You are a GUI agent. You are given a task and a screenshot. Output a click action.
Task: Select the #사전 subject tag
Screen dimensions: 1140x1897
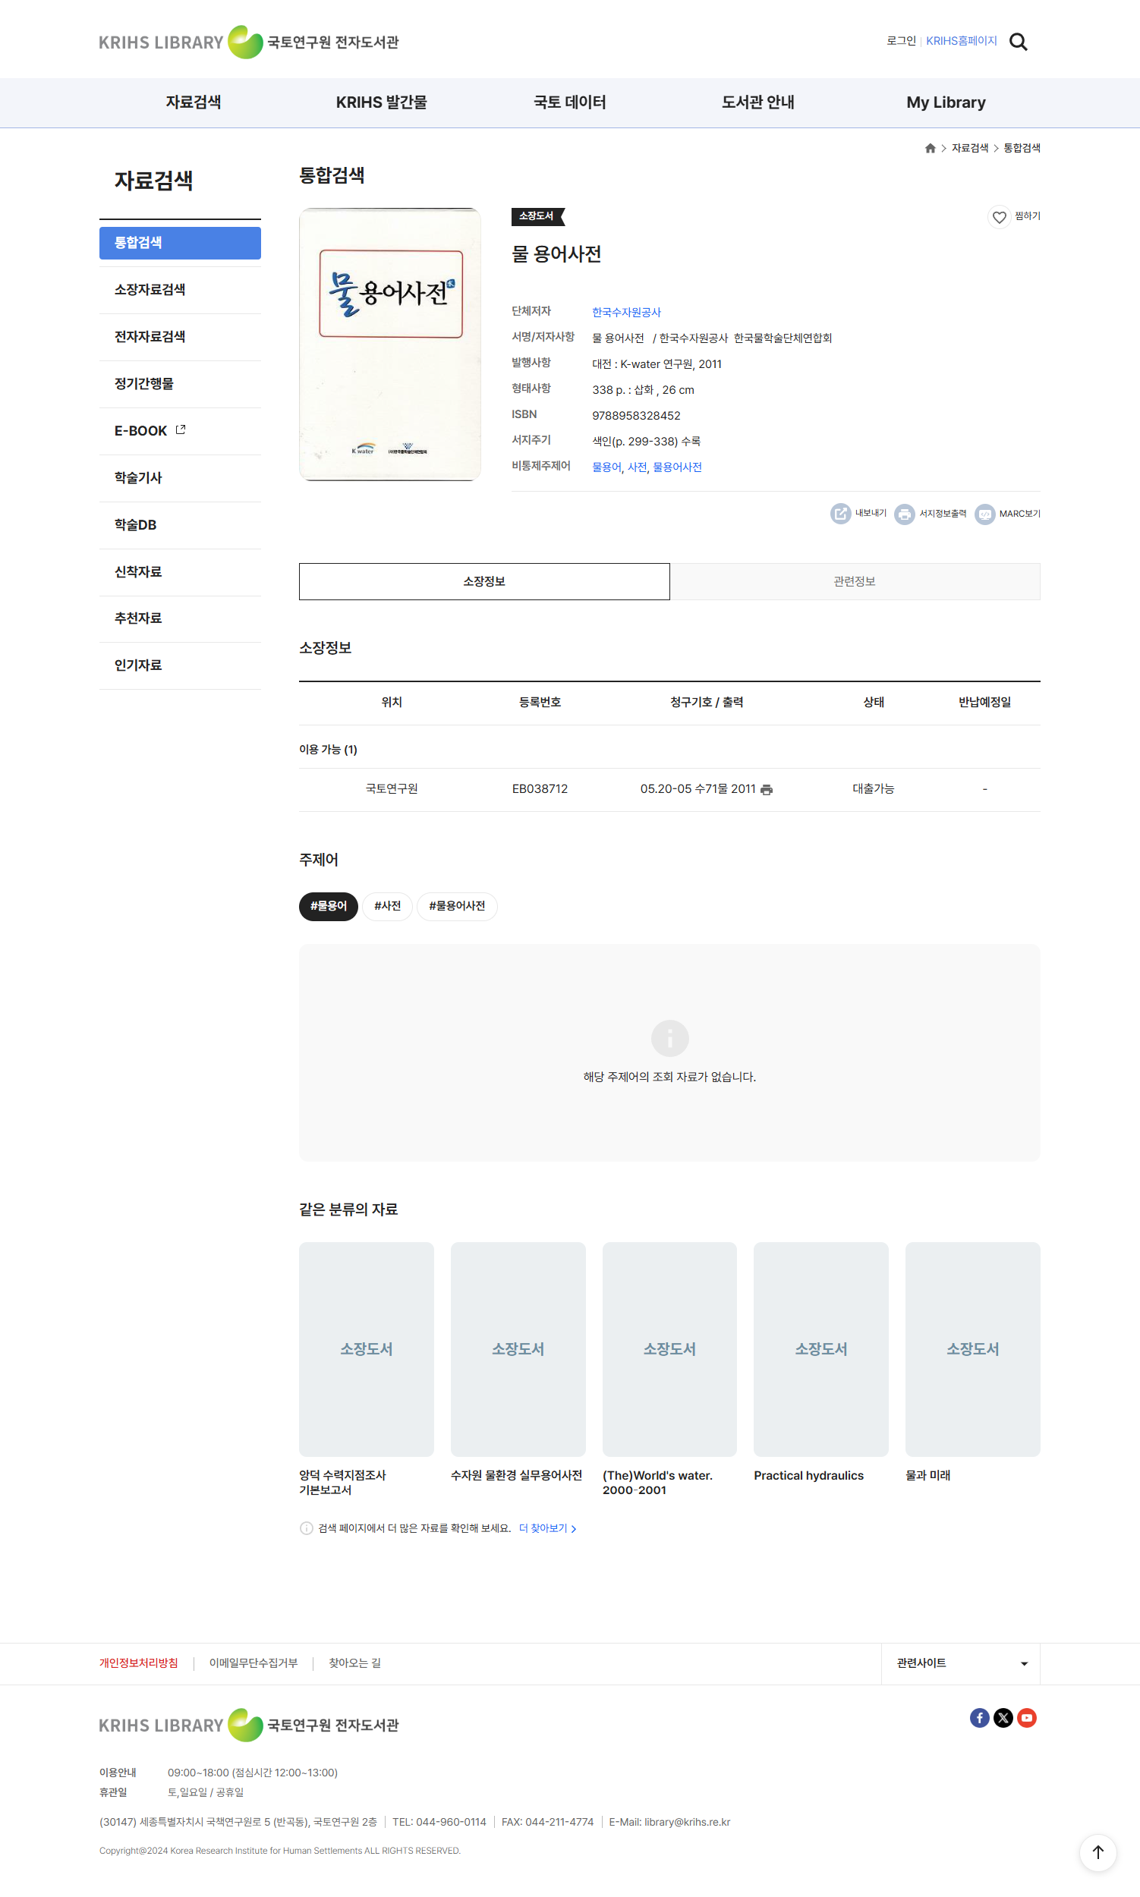[387, 906]
